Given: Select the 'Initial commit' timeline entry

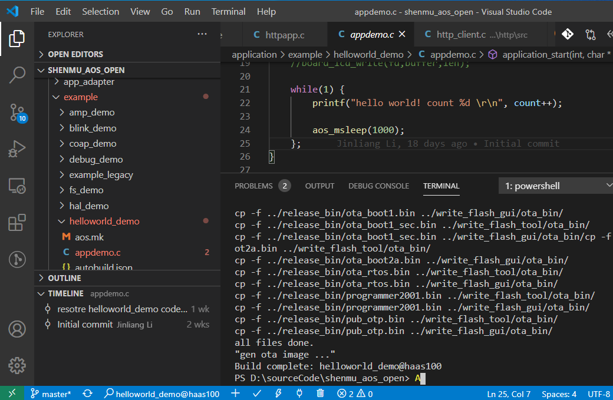Looking at the screenshot, I should 127,325.
